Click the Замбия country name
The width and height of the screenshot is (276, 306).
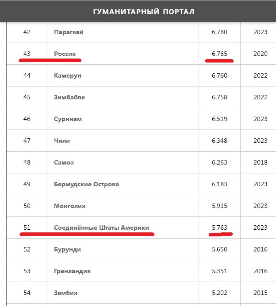tap(65, 293)
